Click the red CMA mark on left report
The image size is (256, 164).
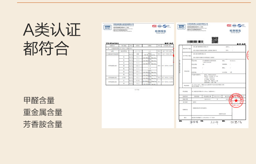(x=154, y=26)
